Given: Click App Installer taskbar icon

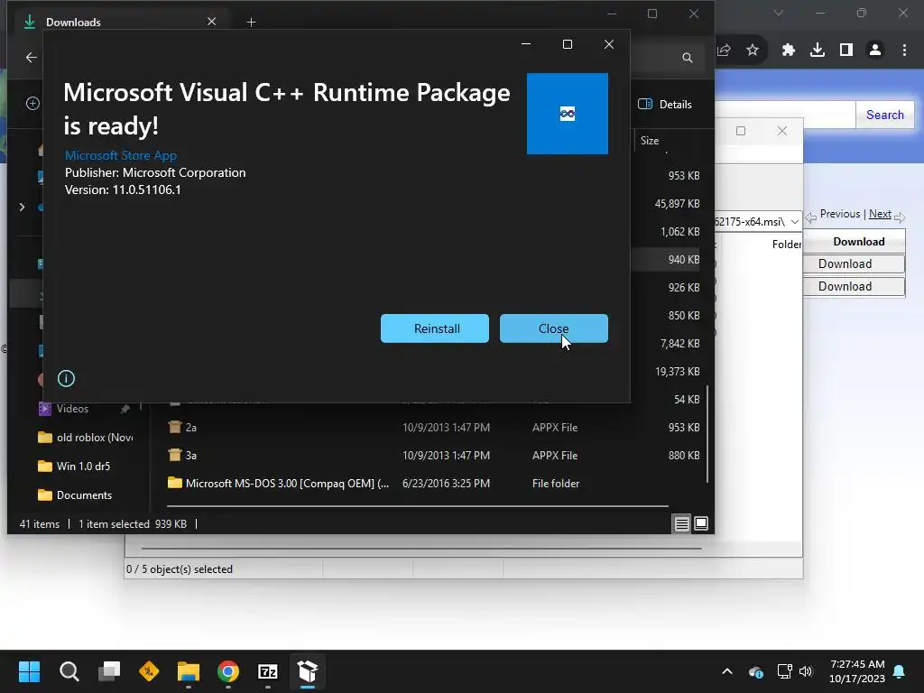Looking at the screenshot, I should point(308,671).
